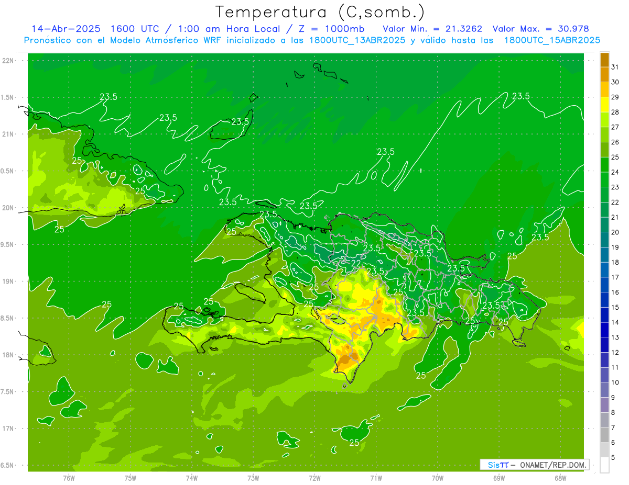Select the blue legend band between 14 and 15
The width and height of the screenshot is (629, 485).
tap(604, 315)
